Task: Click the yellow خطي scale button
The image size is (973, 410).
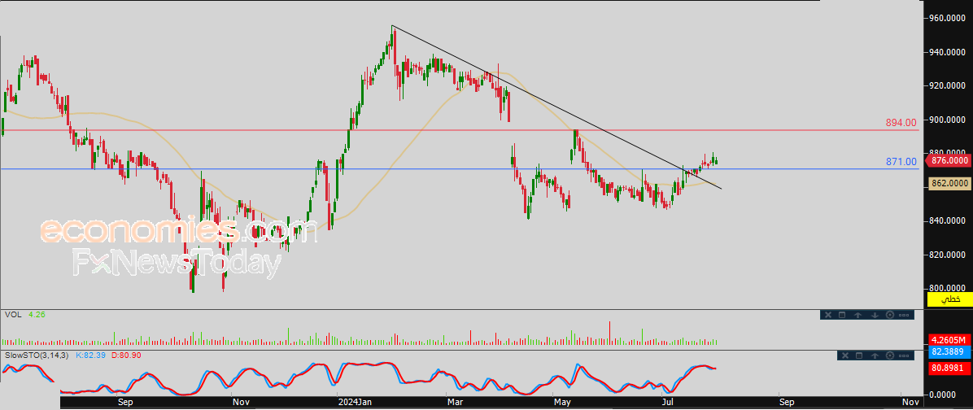Action: (x=949, y=300)
